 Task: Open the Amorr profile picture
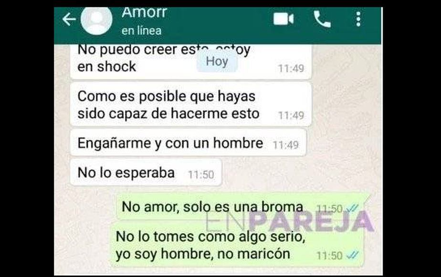[96, 21]
